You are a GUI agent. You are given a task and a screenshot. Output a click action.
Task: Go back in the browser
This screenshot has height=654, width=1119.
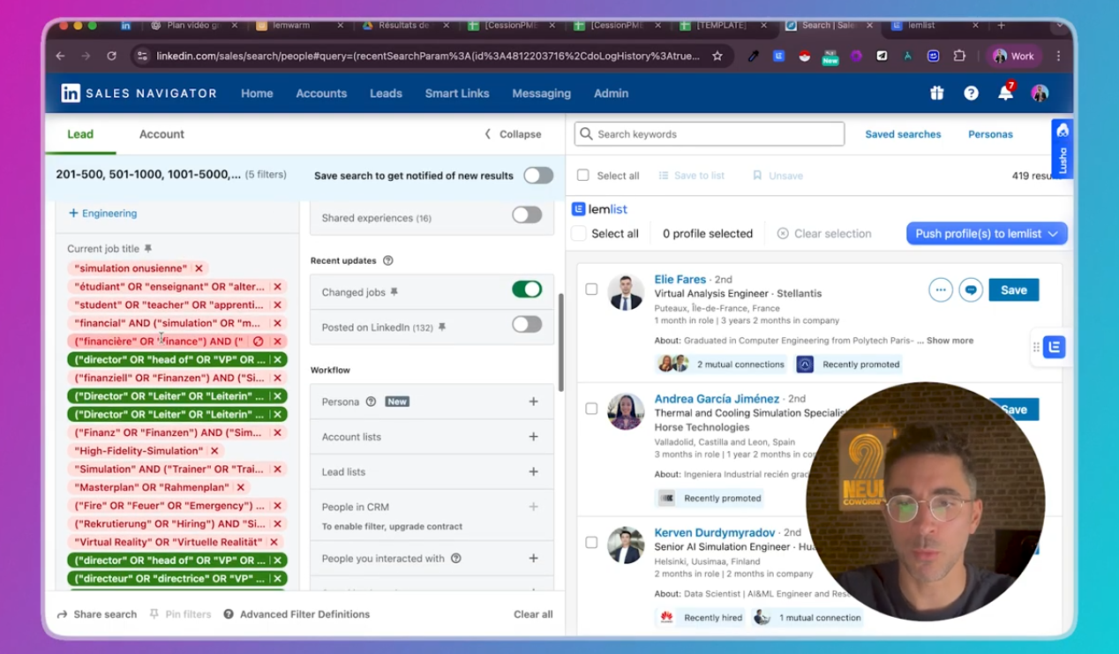pos(60,56)
